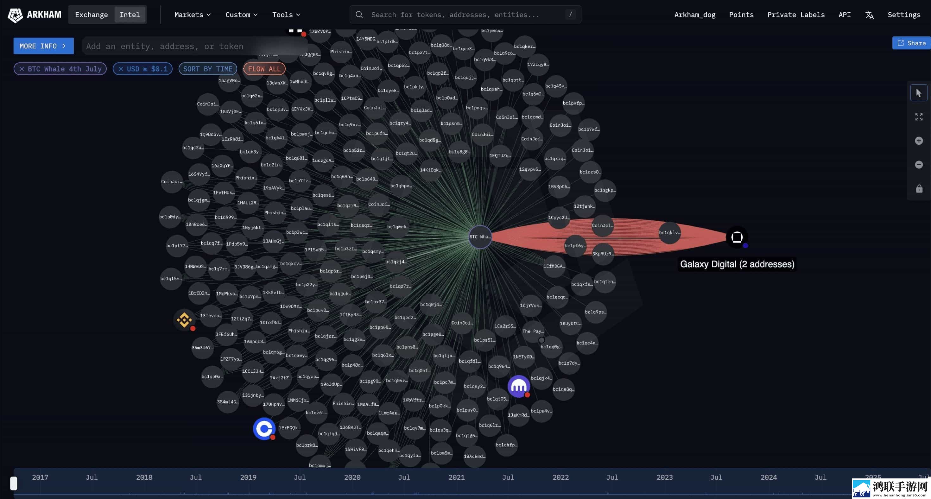Screen dimensions: 931x499
Task: Select the bc1pf6y... node
Action: pyautogui.click(x=575, y=246)
